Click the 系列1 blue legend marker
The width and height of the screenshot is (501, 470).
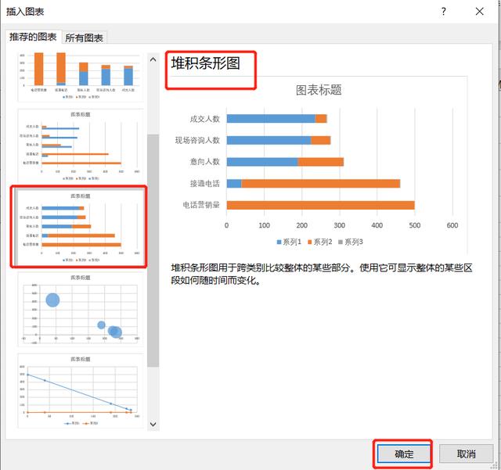tap(280, 242)
